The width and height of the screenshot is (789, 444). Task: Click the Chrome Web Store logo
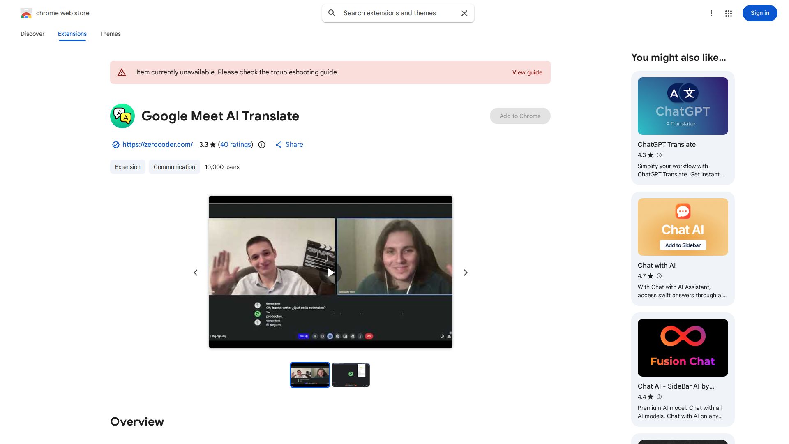click(26, 13)
